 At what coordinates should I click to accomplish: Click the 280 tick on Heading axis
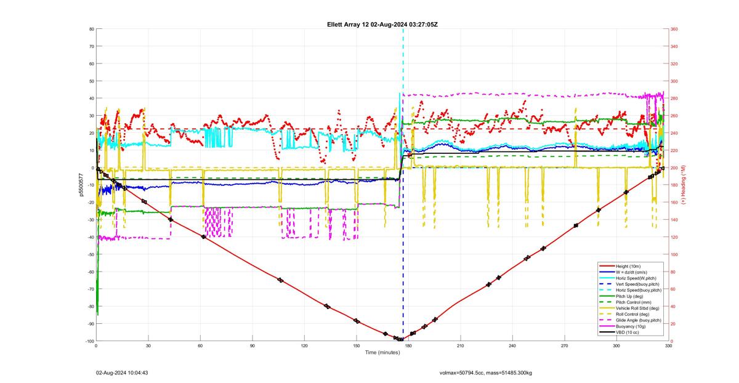click(x=674, y=99)
